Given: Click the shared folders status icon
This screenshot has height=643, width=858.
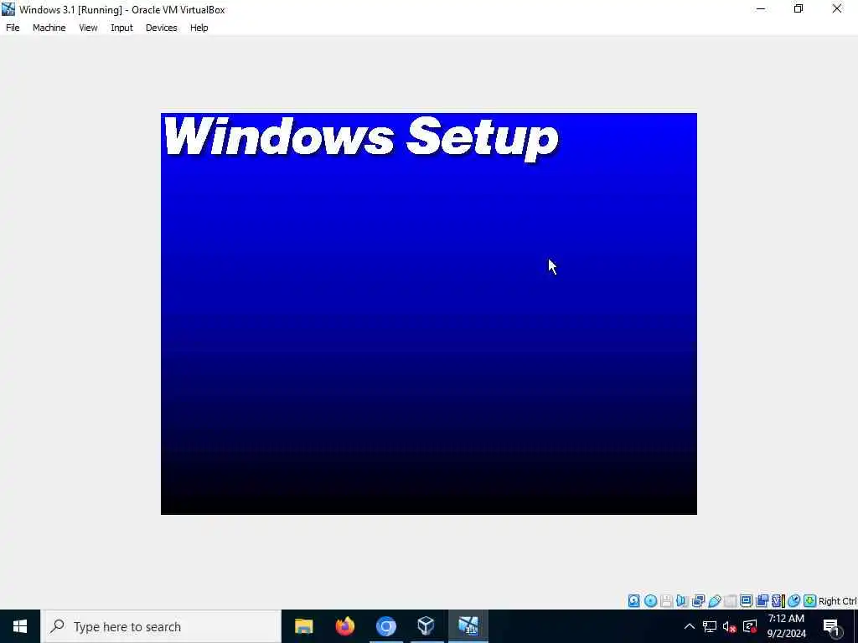Looking at the screenshot, I should tap(730, 601).
